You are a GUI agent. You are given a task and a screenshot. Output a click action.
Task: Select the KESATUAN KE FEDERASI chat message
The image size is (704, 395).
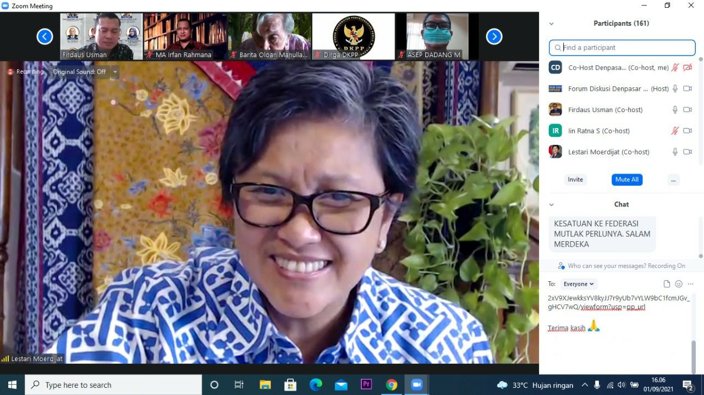[602, 234]
